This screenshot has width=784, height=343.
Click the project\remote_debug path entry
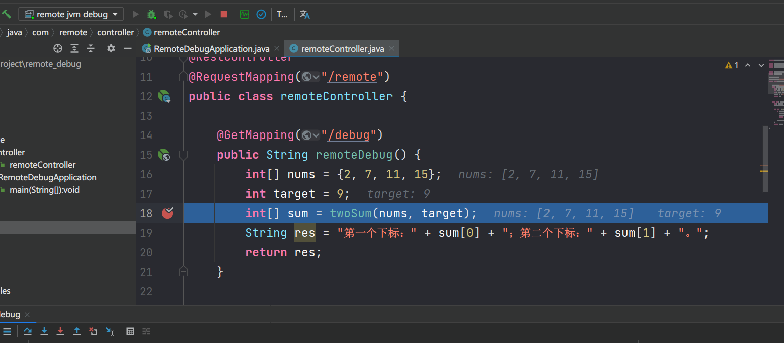pos(40,64)
